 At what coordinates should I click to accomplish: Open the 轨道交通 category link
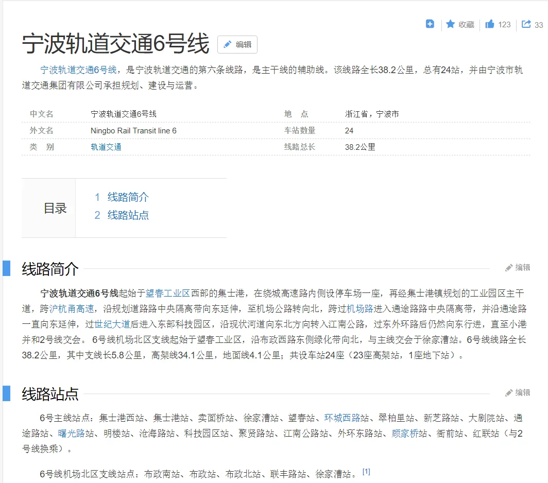106,147
